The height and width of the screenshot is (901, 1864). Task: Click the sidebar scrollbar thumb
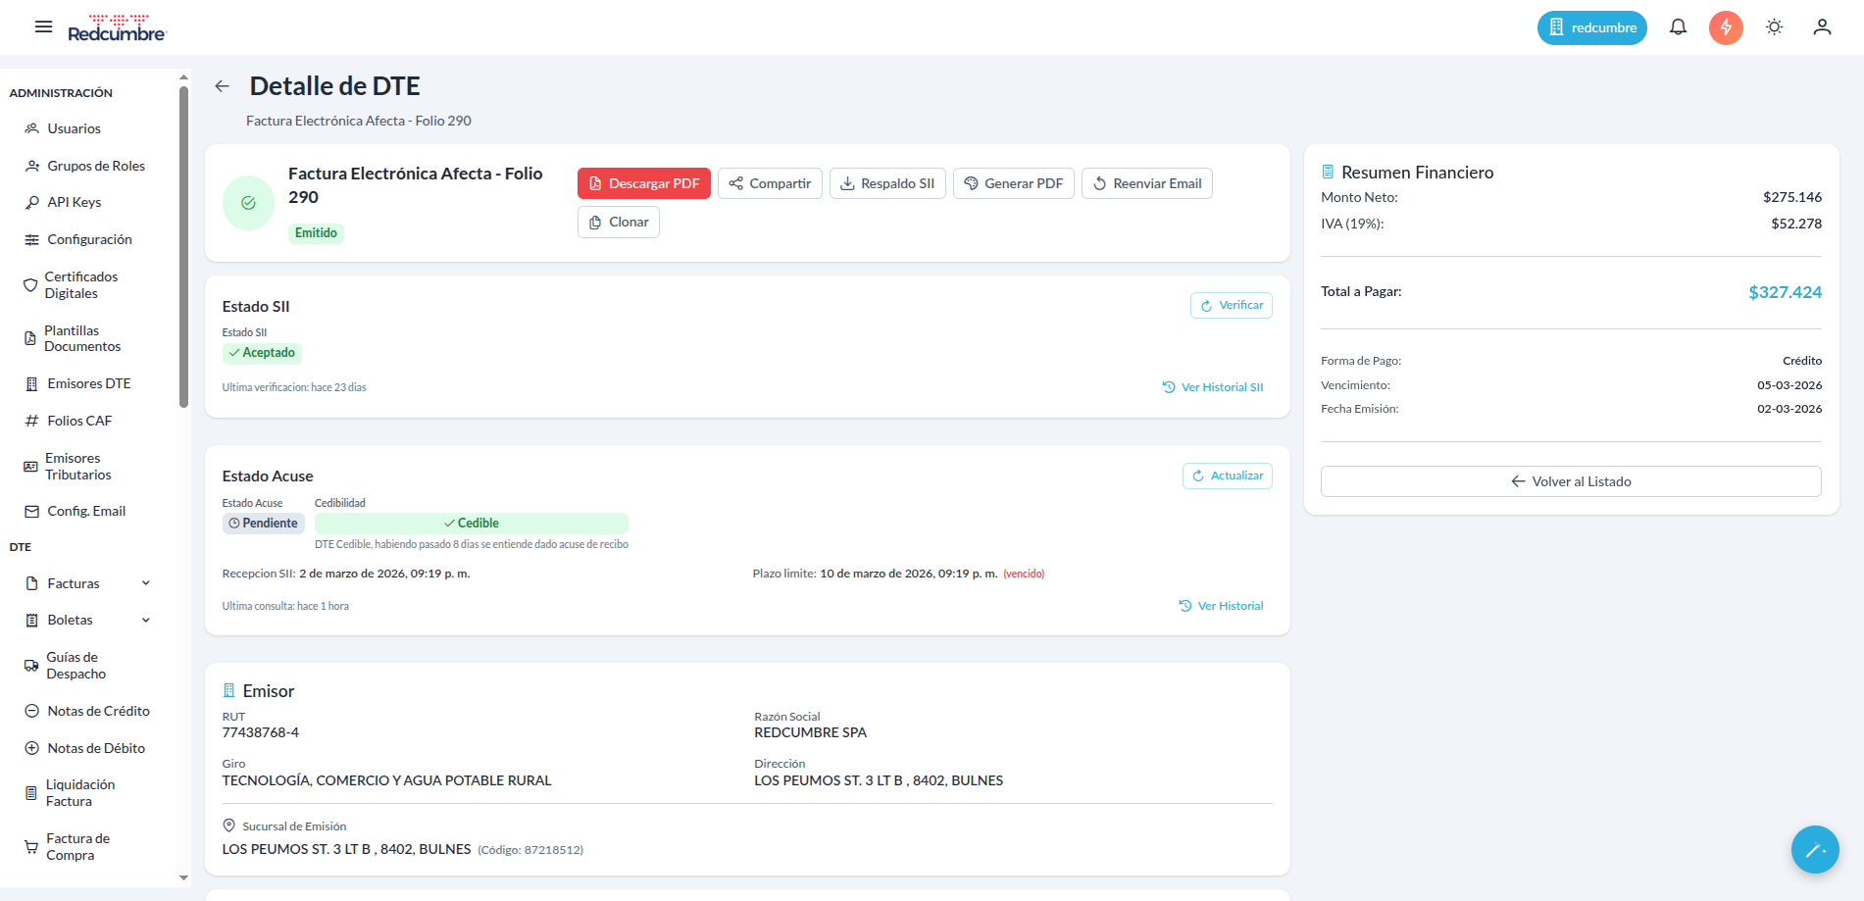[183, 247]
